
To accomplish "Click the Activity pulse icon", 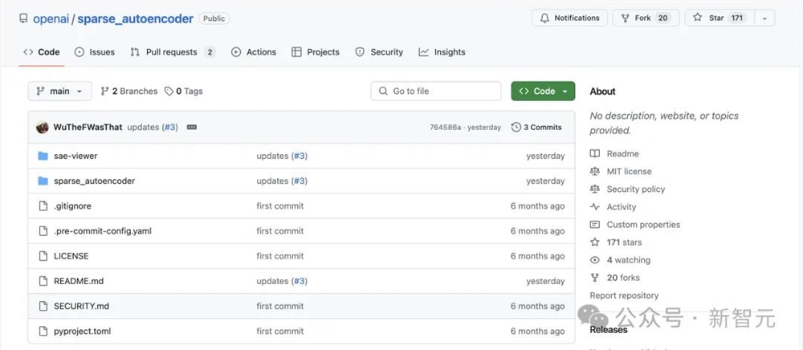I will click(595, 206).
